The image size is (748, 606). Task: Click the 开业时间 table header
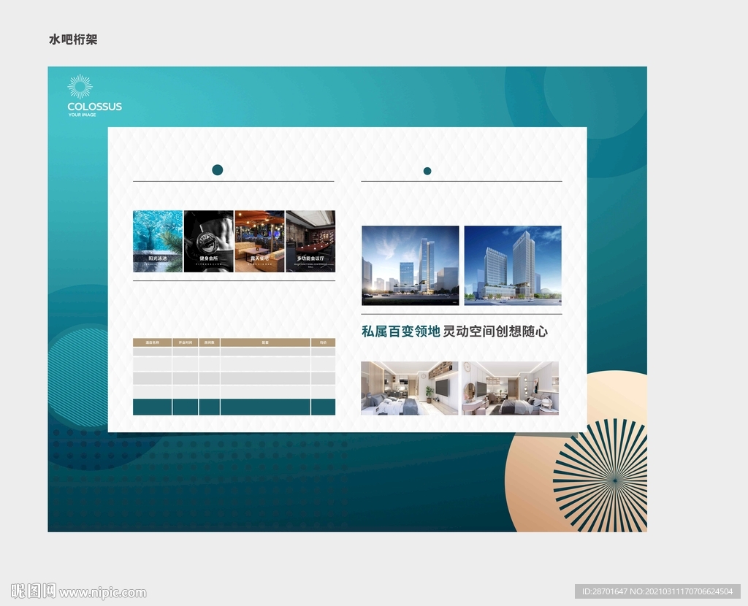[185, 342]
